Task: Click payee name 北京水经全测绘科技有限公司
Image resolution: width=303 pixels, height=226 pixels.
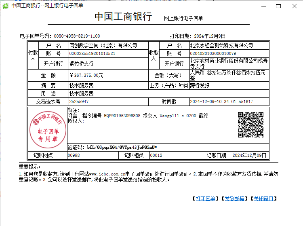Action: 221,45
